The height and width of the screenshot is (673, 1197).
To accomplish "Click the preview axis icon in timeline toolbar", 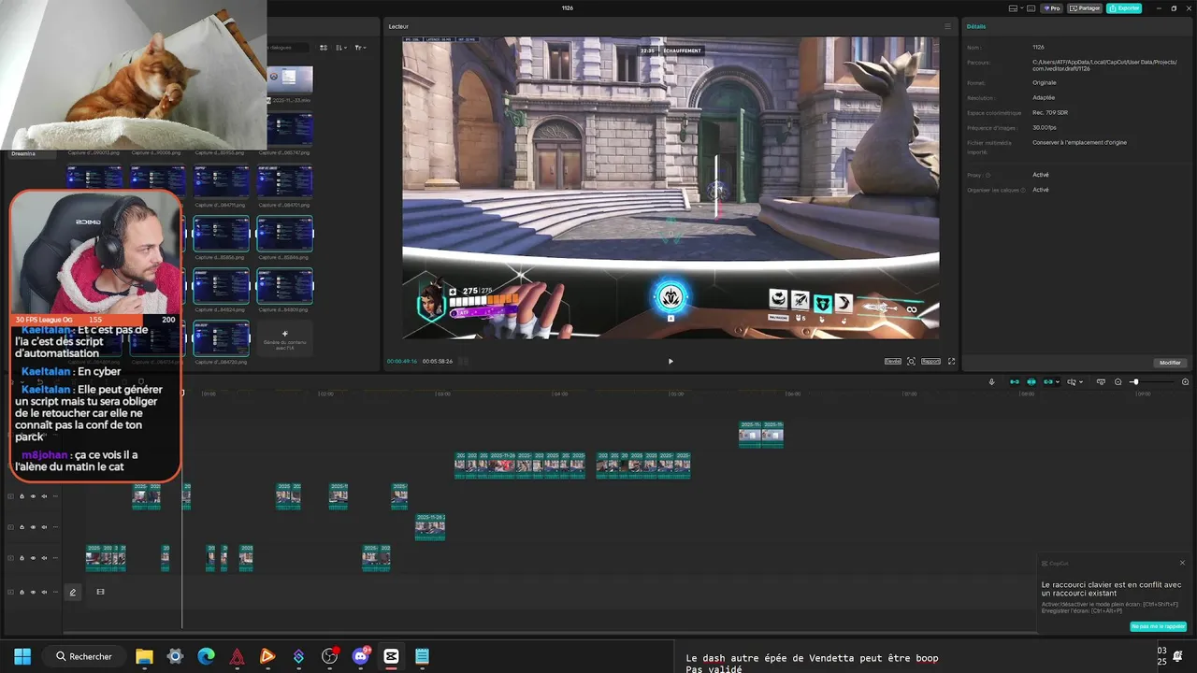I will point(1072,381).
